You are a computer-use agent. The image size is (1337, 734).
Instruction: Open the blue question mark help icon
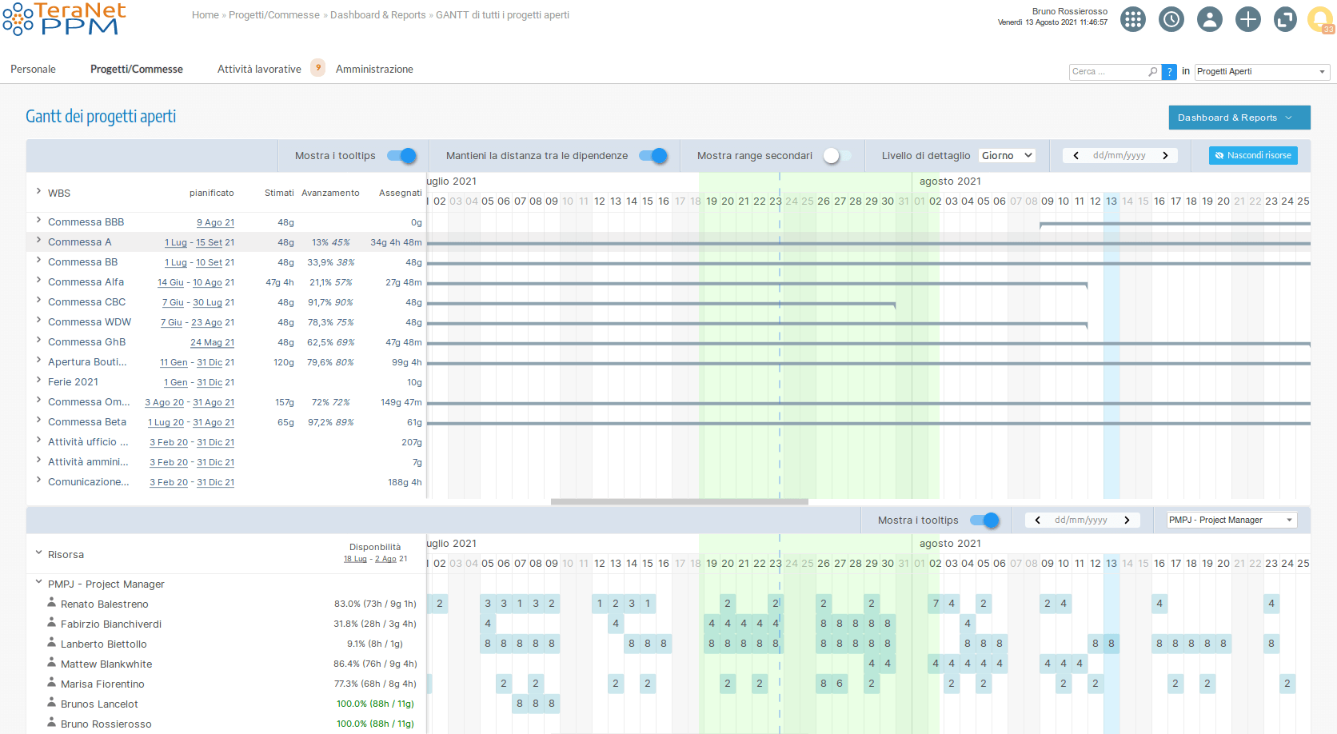[x=1168, y=71]
